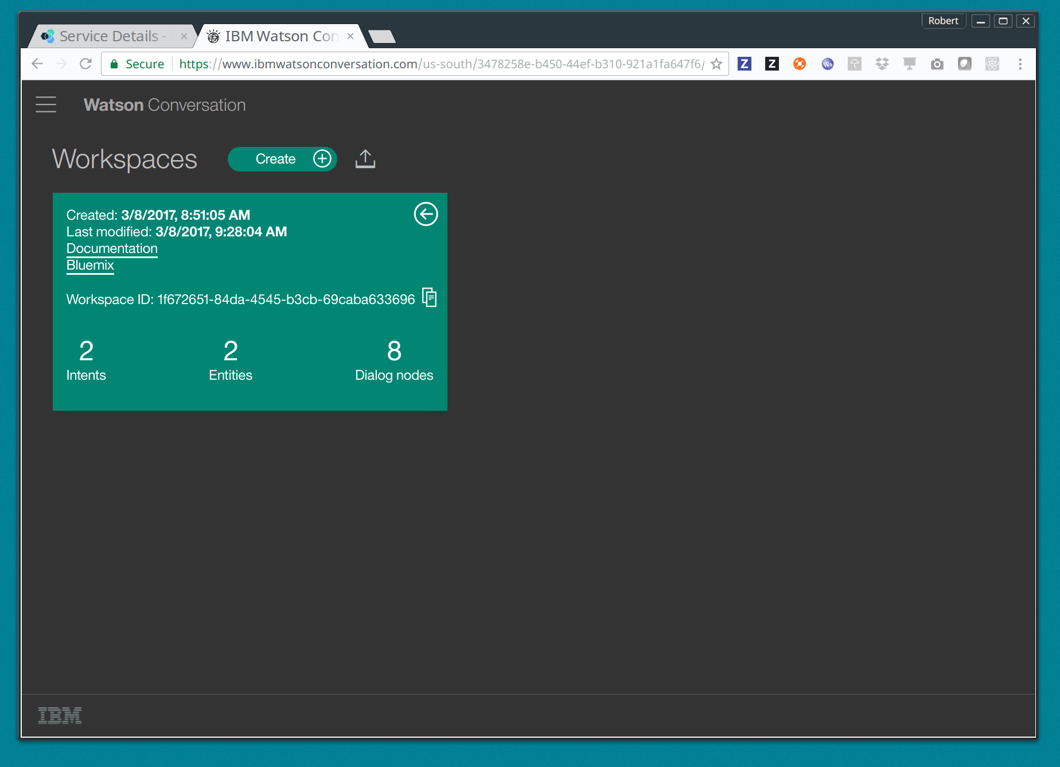Select the 8 Dialog nodes count
The image size is (1060, 767).
[x=394, y=360]
